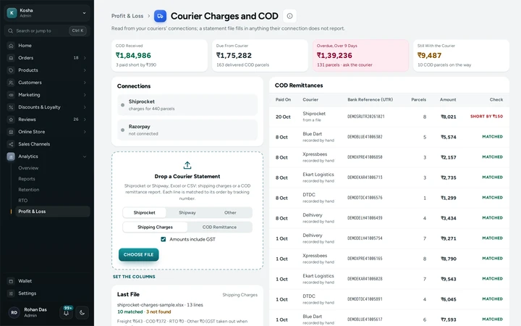The height and width of the screenshot is (326, 521).
Task: Open the Overdue, Over 9 Days card
Action: tap(360, 56)
